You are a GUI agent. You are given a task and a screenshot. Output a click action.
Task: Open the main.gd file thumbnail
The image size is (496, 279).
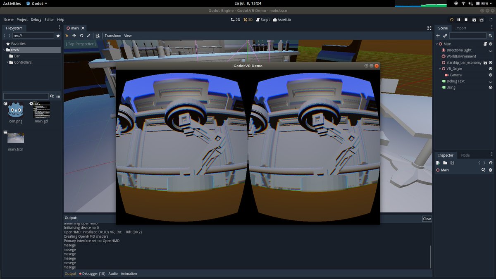(x=41, y=110)
